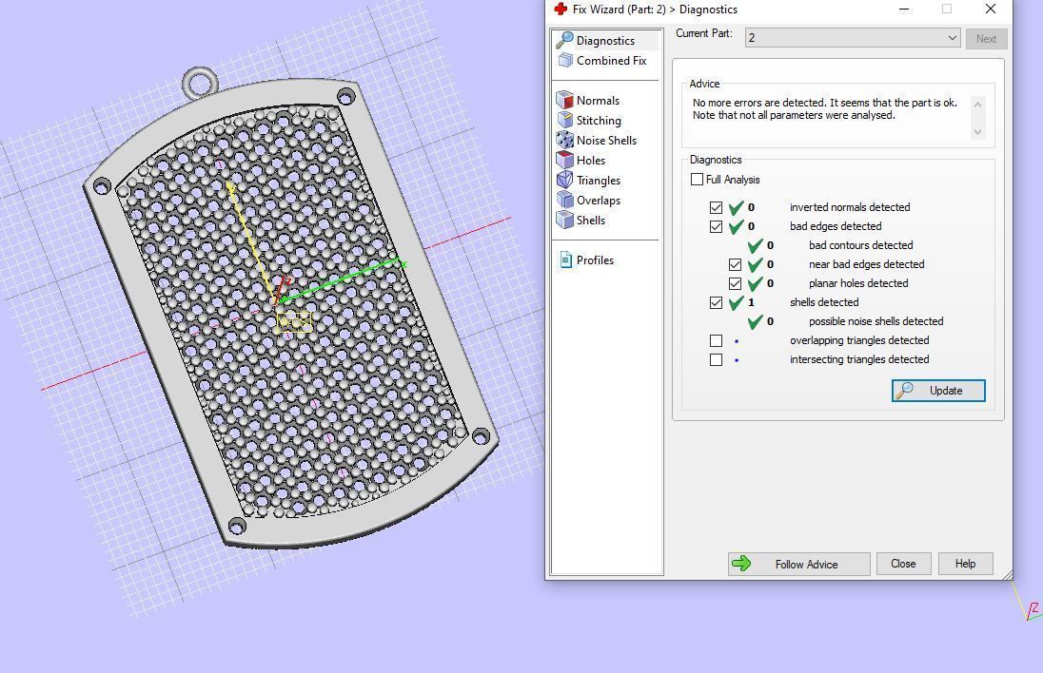Click the Combined Fix icon
This screenshot has width=1043, height=673.
coord(564,61)
